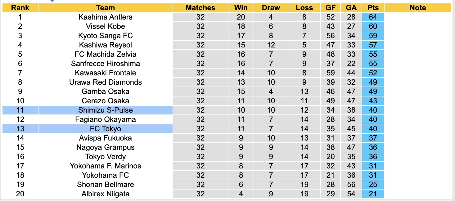Click the GA column header
Viewport: 455px width, 201px height.
pyautogui.click(x=352, y=8)
